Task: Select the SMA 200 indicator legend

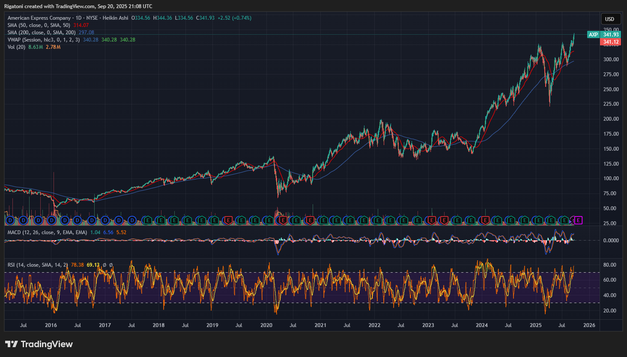Action: coord(42,33)
